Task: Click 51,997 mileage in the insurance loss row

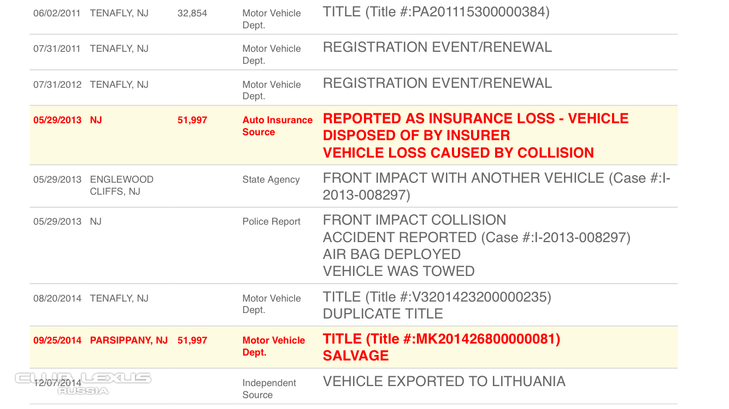Action: pyautogui.click(x=192, y=120)
